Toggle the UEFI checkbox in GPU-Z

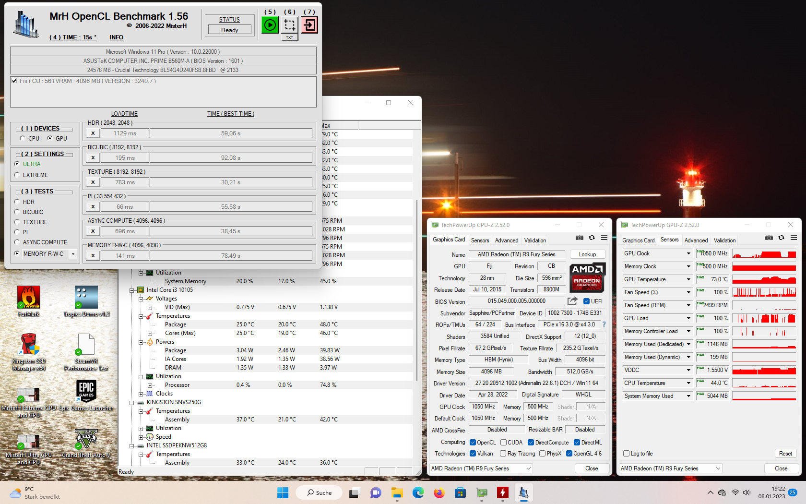(586, 301)
